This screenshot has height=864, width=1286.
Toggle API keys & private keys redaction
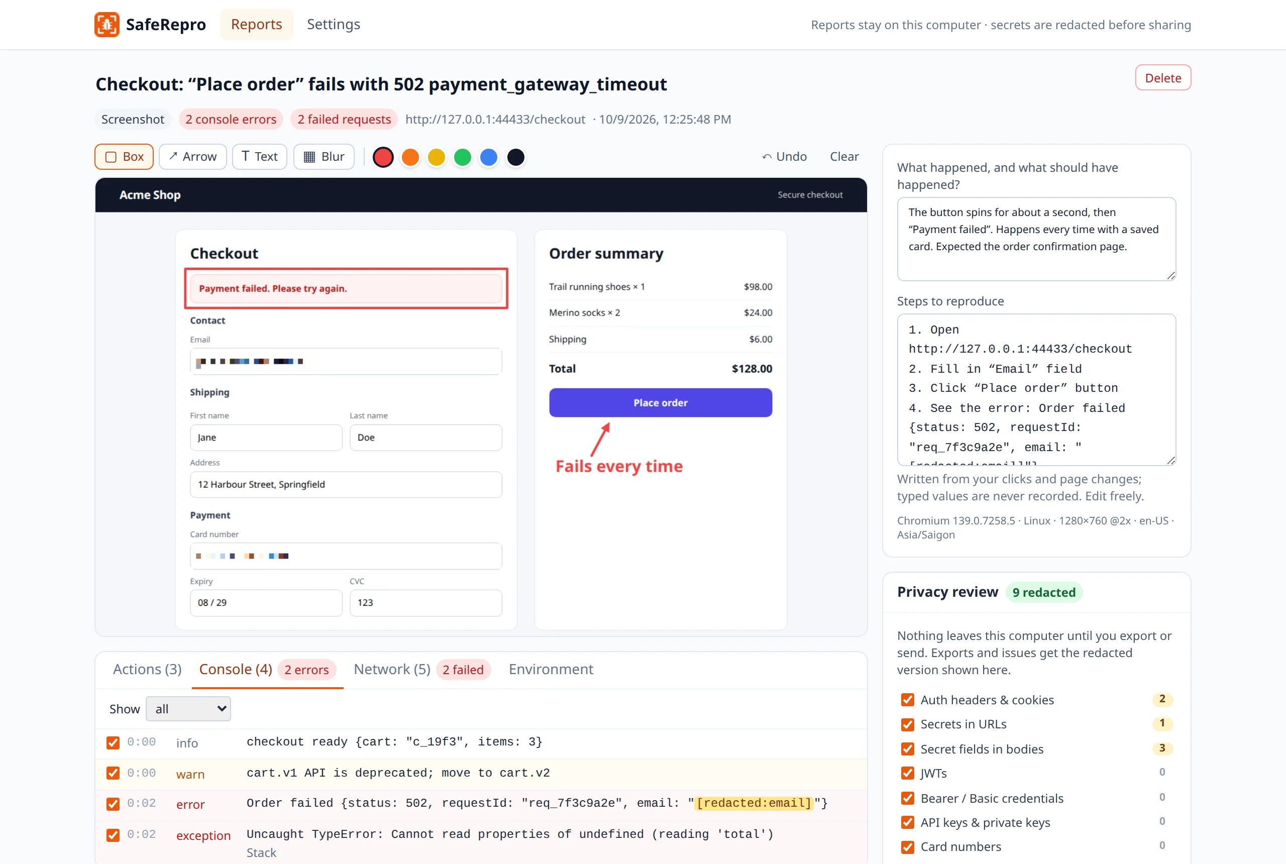tap(907, 822)
